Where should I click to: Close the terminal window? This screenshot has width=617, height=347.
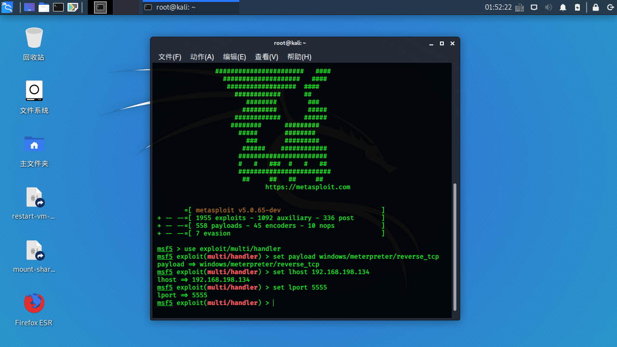coord(452,43)
